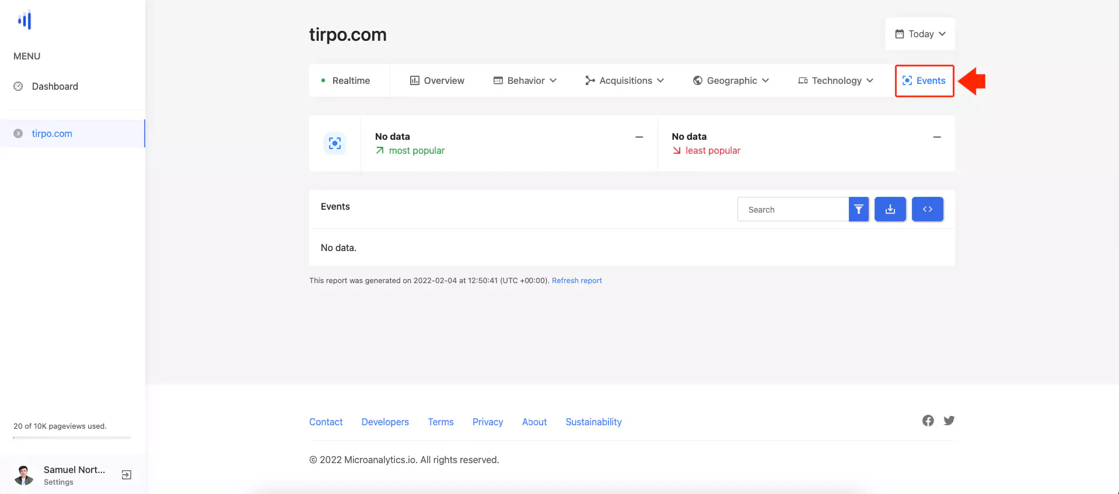Screen dimensions: 1119x494
Task: Click the Microanalytics logo icon
Action: click(25, 20)
